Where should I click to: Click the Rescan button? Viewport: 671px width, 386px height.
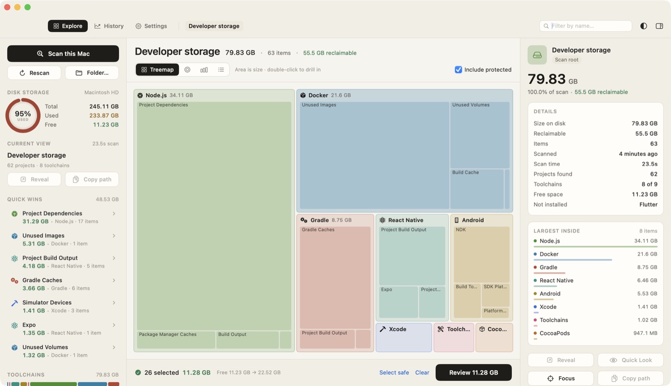pyautogui.click(x=34, y=73)
